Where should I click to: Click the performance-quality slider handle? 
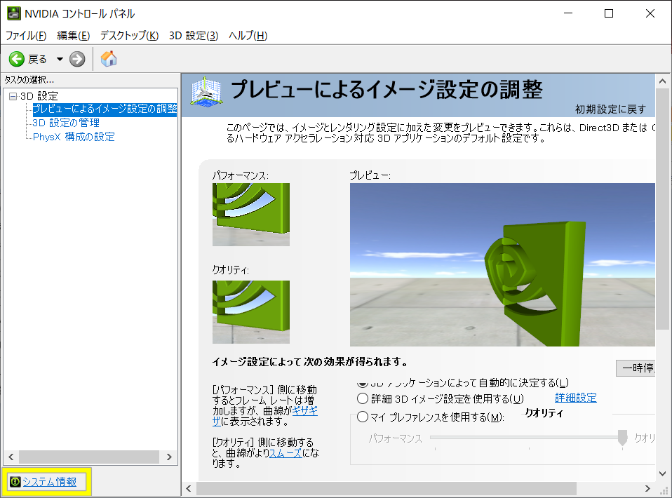(x=621, y=438)
